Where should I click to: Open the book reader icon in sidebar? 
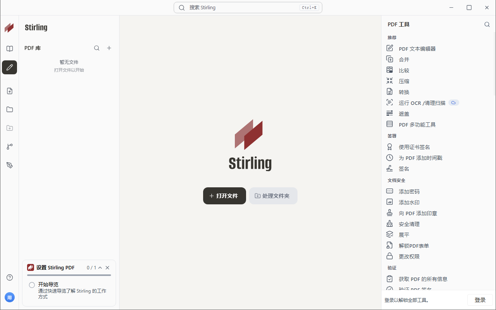tap(10, 49)
